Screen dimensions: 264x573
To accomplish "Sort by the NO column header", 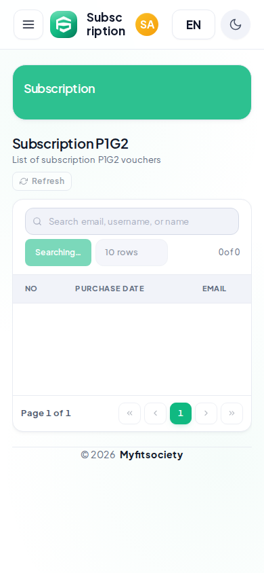I will tap(31, 289).
